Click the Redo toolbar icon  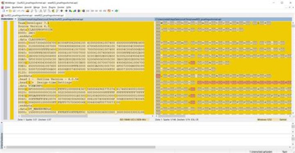23,11
